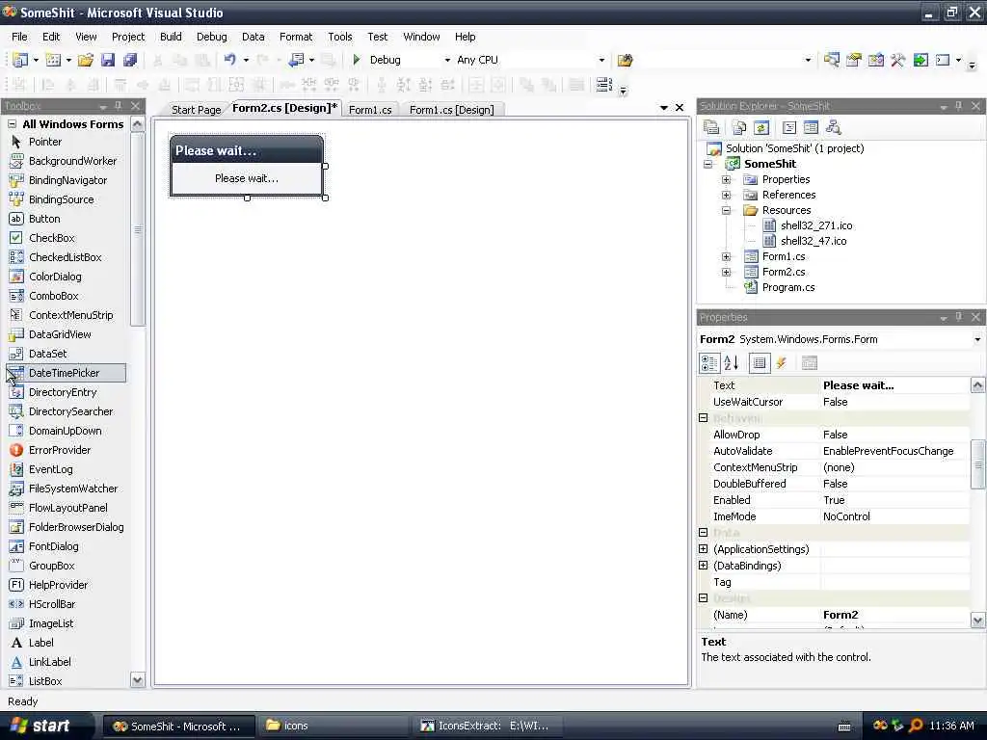Sort Properties alphabetically
Viewport: 987px width, 740px height.
(x=732, y=363)
